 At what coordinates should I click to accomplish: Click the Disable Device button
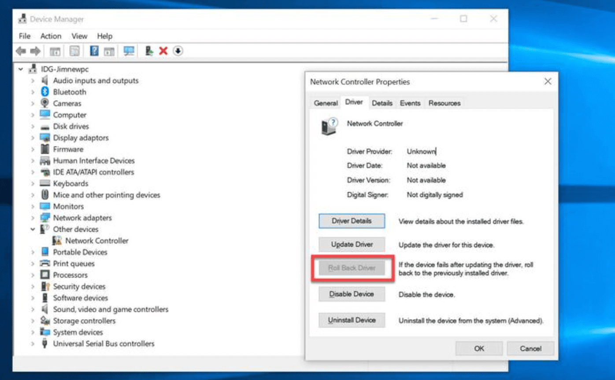(x=352, y=294)
